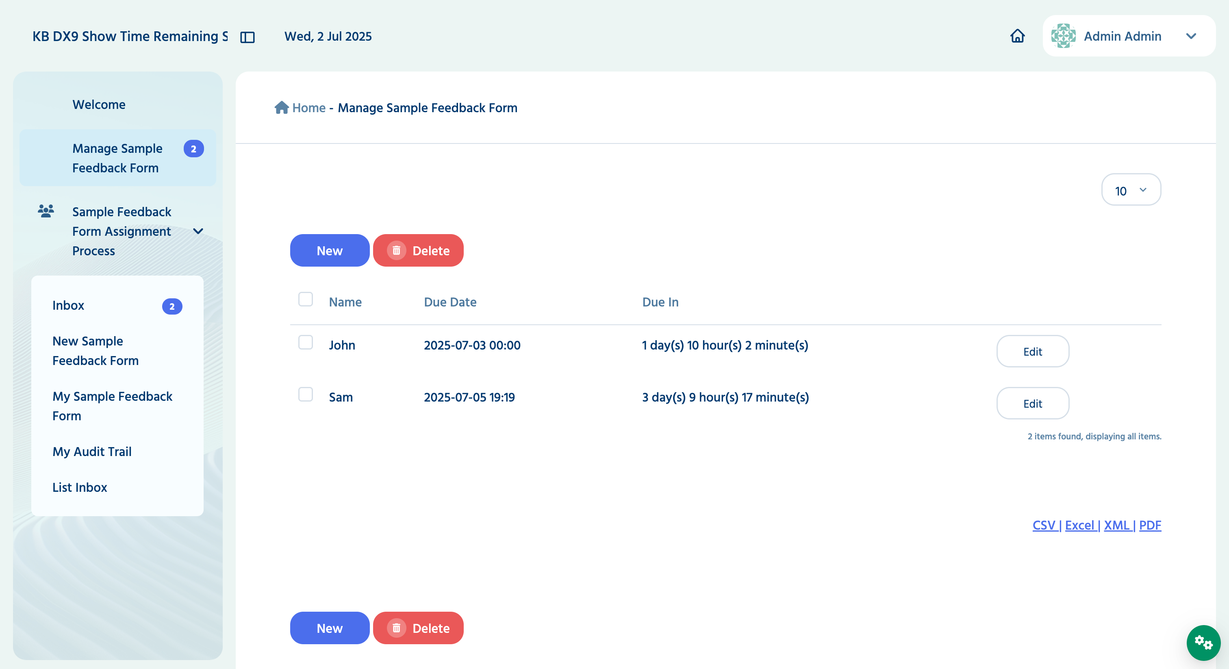Click the name John in the table
This screenshot has width=1229, height=669.
(342, 345)
